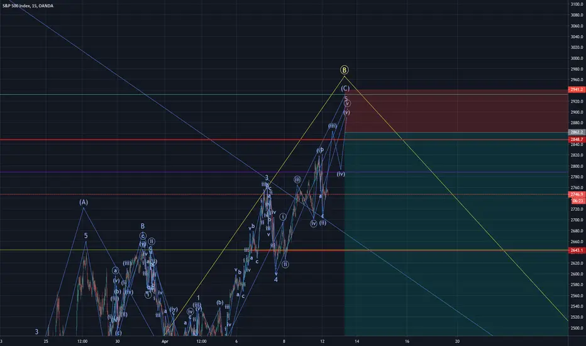Click the "S&P 500 Index, 15, OANDA" chart title
The image size is (586, 346).
tap(28, 6)
